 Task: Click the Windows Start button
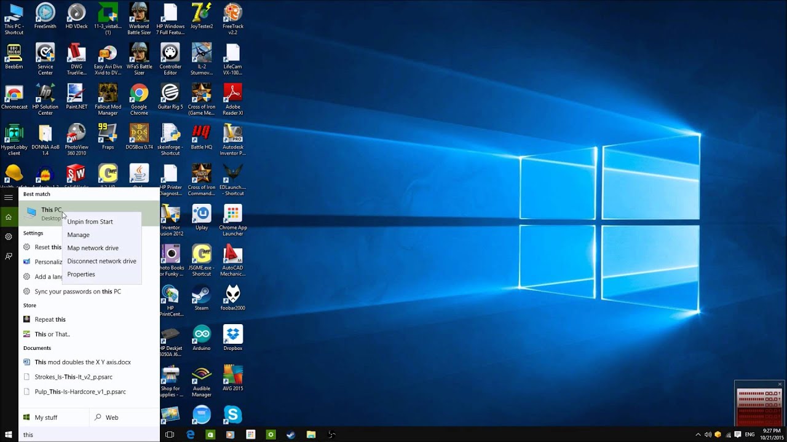(9, 435)
